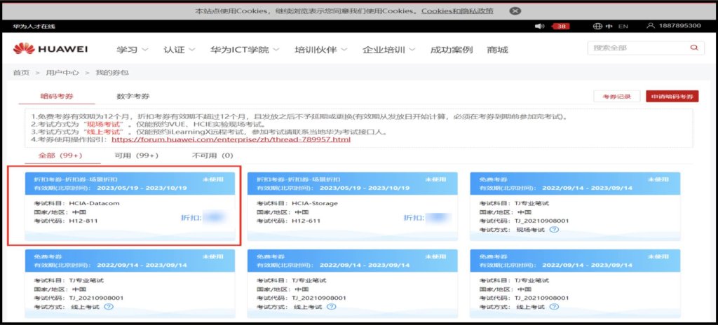Expand the 认证 navigation dropdown
This screenshot has height=325, width=718.
(179, 50)
